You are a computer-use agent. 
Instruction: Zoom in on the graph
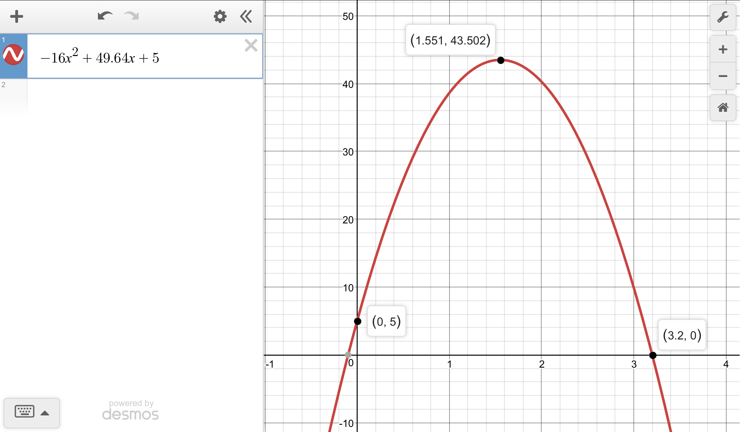723,50
